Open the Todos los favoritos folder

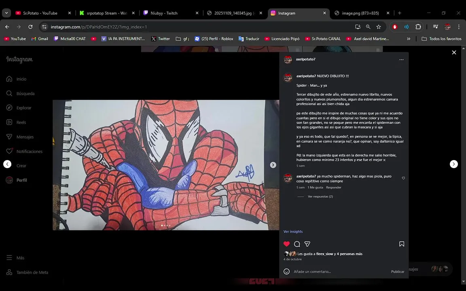(x=441, y=39)
